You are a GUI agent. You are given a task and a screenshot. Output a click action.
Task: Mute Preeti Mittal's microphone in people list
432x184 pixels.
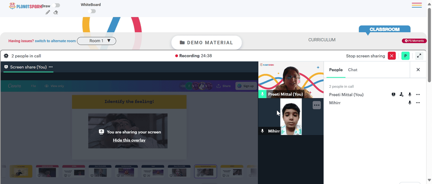point(410,95)
